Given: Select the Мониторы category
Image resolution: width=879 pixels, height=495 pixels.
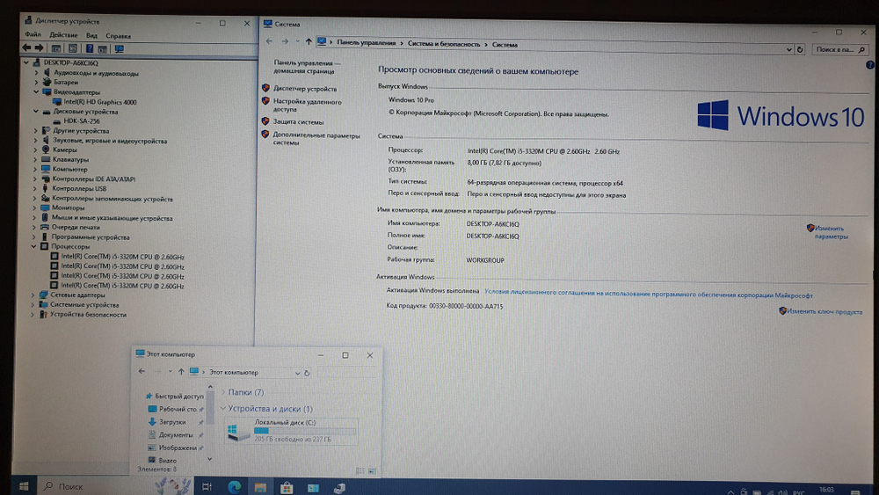Looking at the screenshot, I should click(x=69, y=208).
